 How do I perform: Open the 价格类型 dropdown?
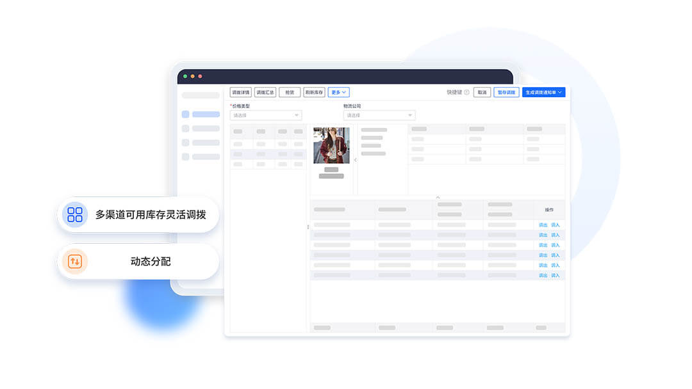[265, 115]
